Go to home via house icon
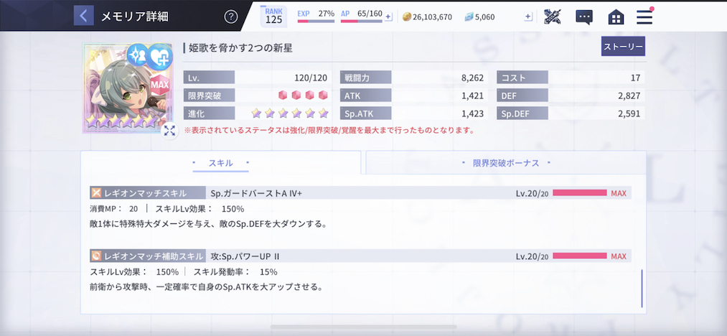Image resolution: width=727 pixels, height=336 pixels. (616, 17)
